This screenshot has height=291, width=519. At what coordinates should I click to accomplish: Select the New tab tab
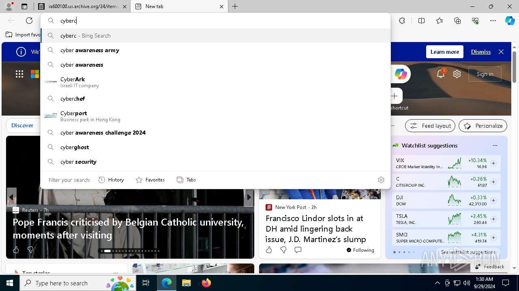[179, 6]
